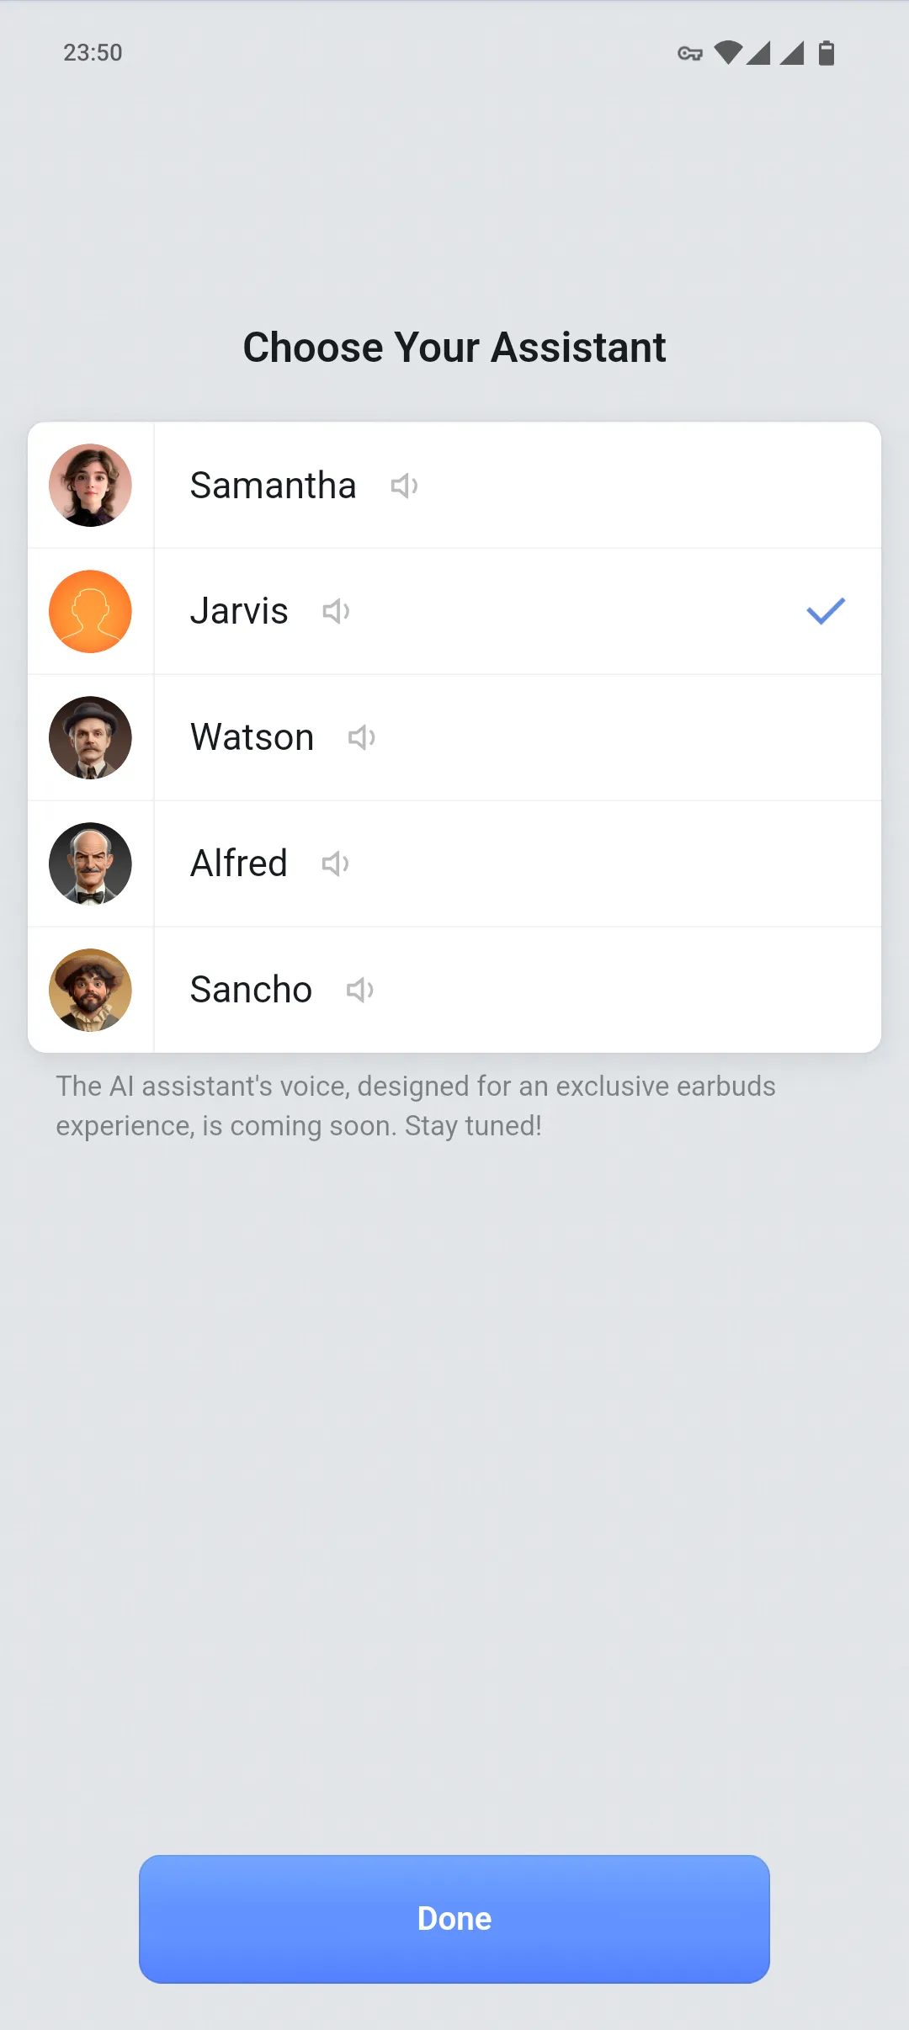Viewport: 909px width, 2030px height.
Task: Play Sancho voice preview speaker icon
Action: point(359,990)
